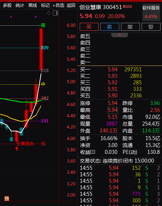Click the red 低 low label
This screenshot has height=206, width=162.
pos(43,144)
